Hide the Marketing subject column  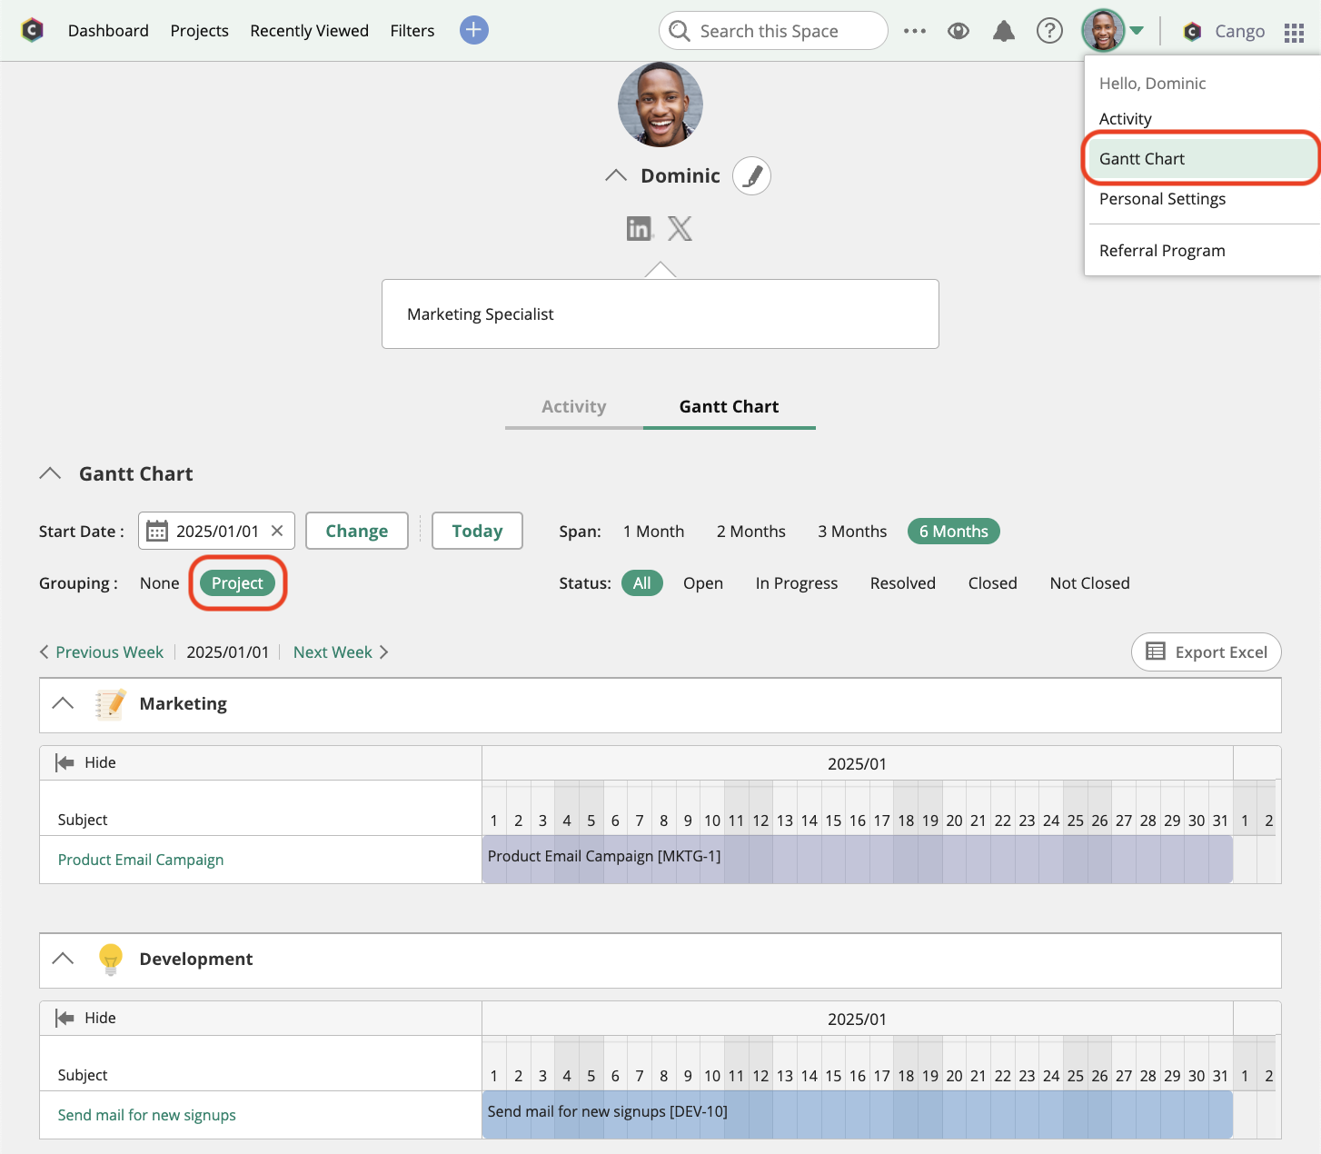coord(85,762)
